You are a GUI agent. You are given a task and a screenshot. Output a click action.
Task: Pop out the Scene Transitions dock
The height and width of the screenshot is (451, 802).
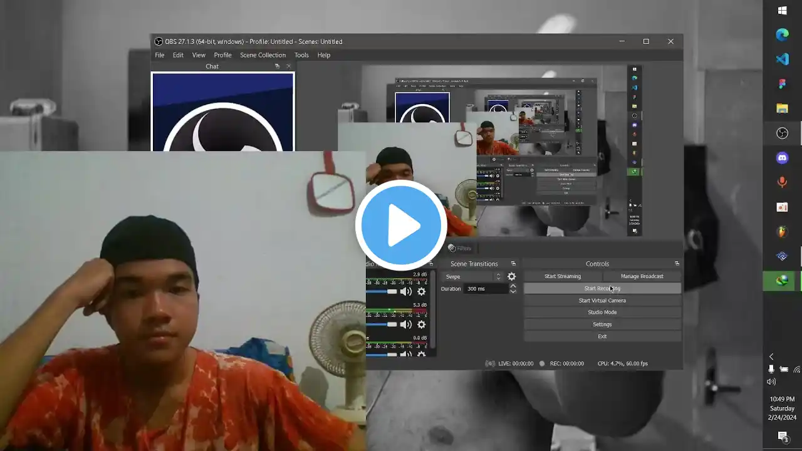[513, 264]
